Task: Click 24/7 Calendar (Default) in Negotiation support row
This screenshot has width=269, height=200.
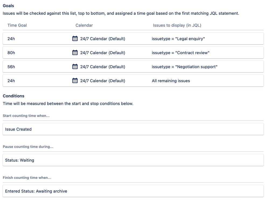Action: 103,67
